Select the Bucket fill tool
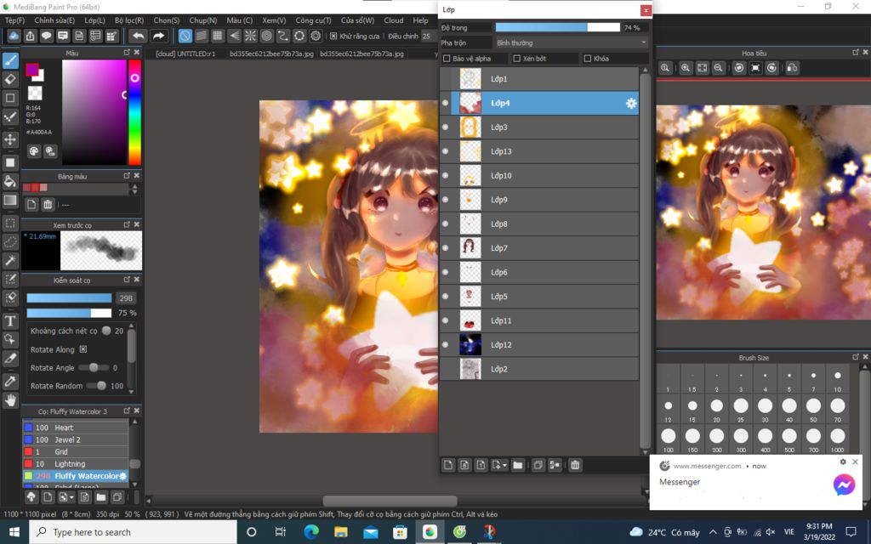Image resolution: width=871 pixels, height=544 pixels. (x=10, y=181)
